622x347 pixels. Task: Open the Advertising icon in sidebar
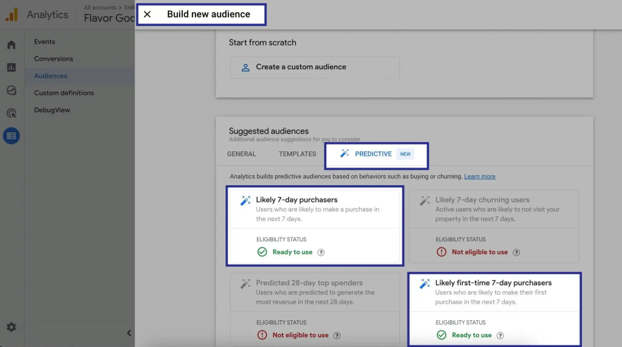coord(11,113)
